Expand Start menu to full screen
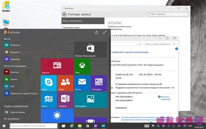206x129 pixels. pos(105,32)
